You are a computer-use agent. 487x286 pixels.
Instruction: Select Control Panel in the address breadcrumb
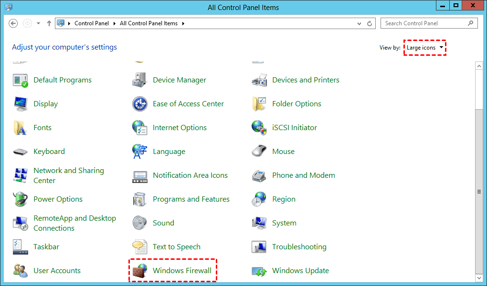[92, 23]
